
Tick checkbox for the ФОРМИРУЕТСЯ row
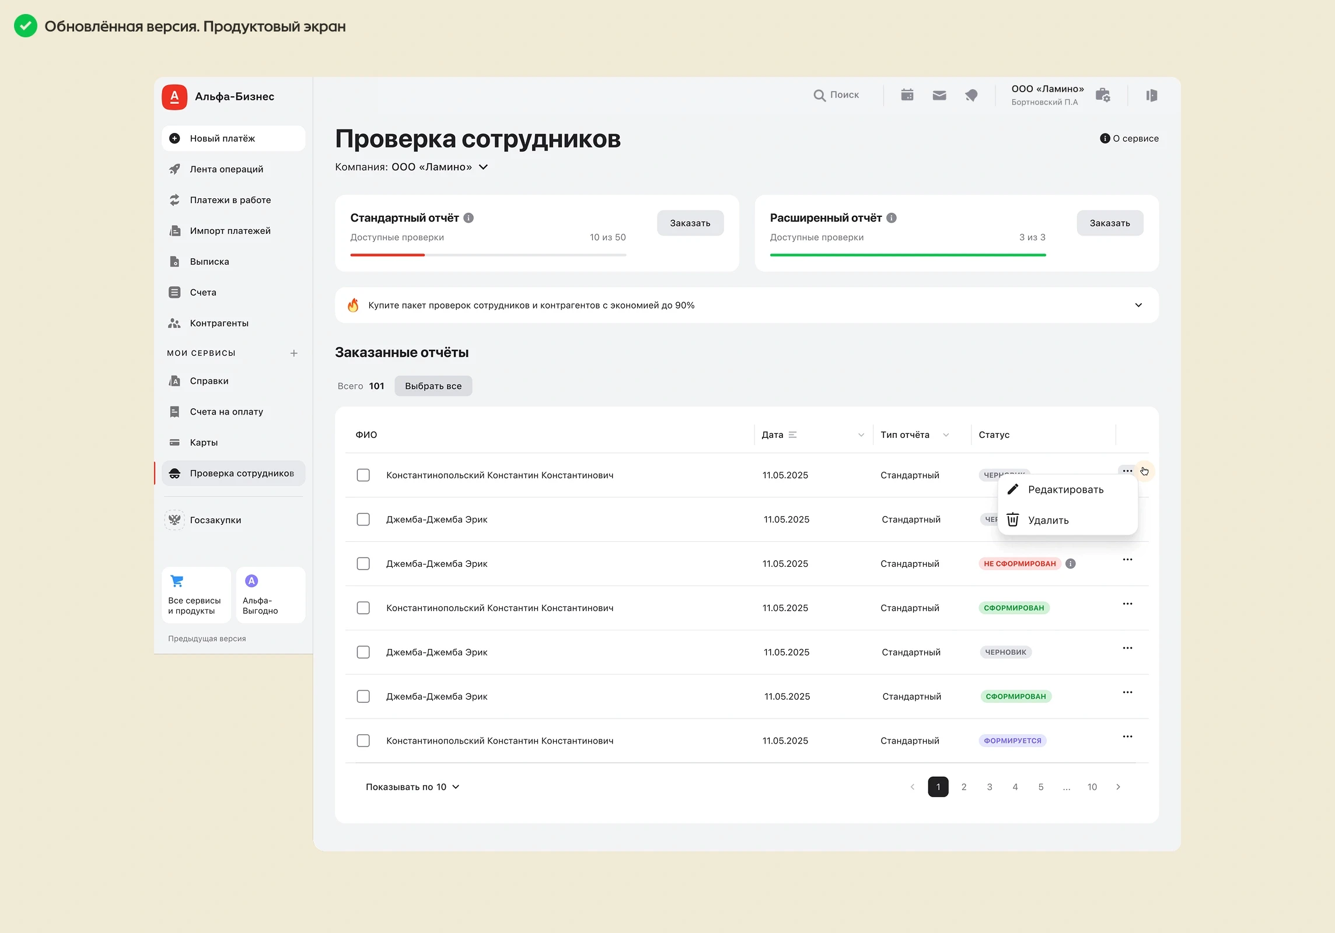[x=363, y=741]
